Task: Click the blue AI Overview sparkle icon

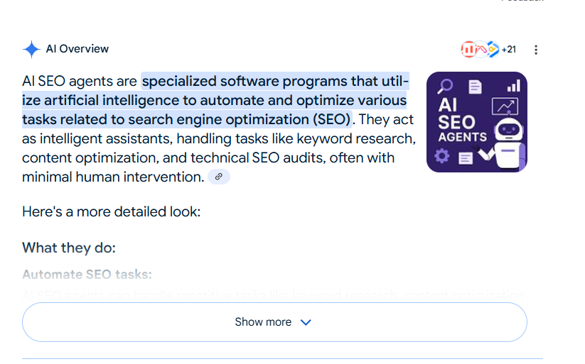Action: pos(31,49)
